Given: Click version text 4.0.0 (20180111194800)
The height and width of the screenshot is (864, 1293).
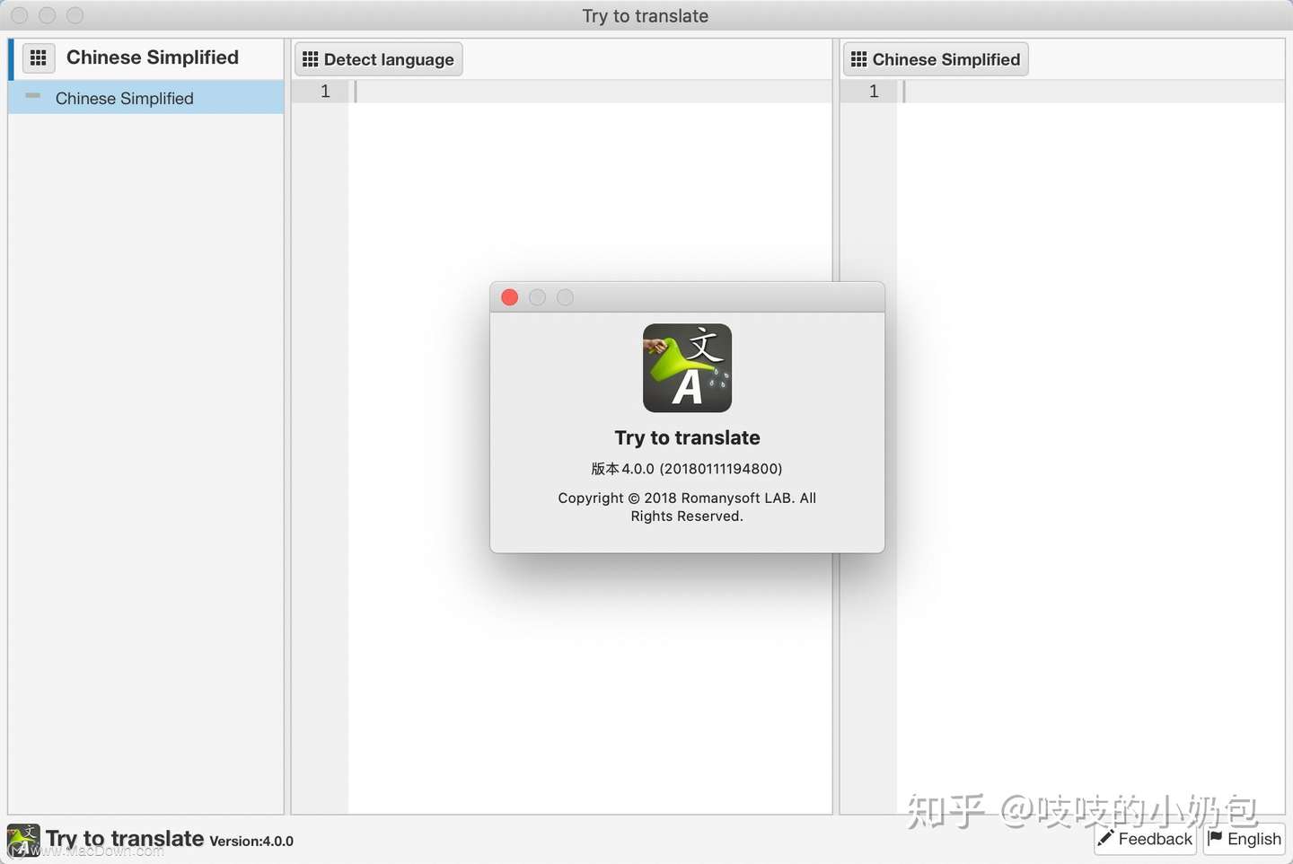Looking at the screenshot, I should point(687,469).
